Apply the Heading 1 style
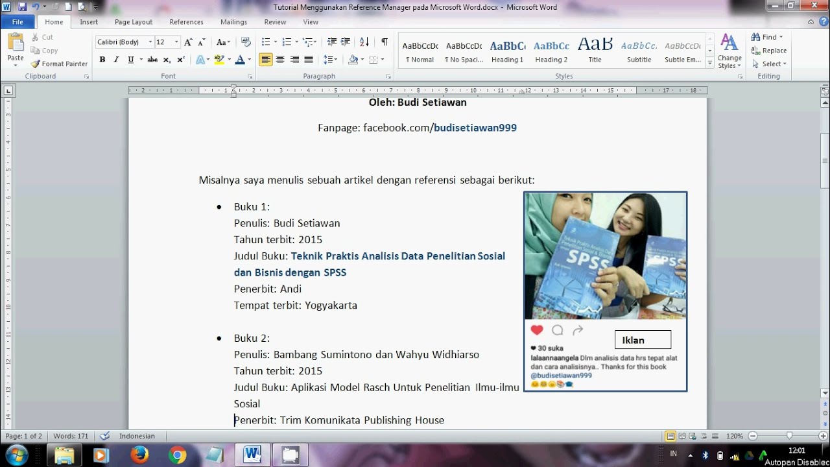 (x=507, y=52)
